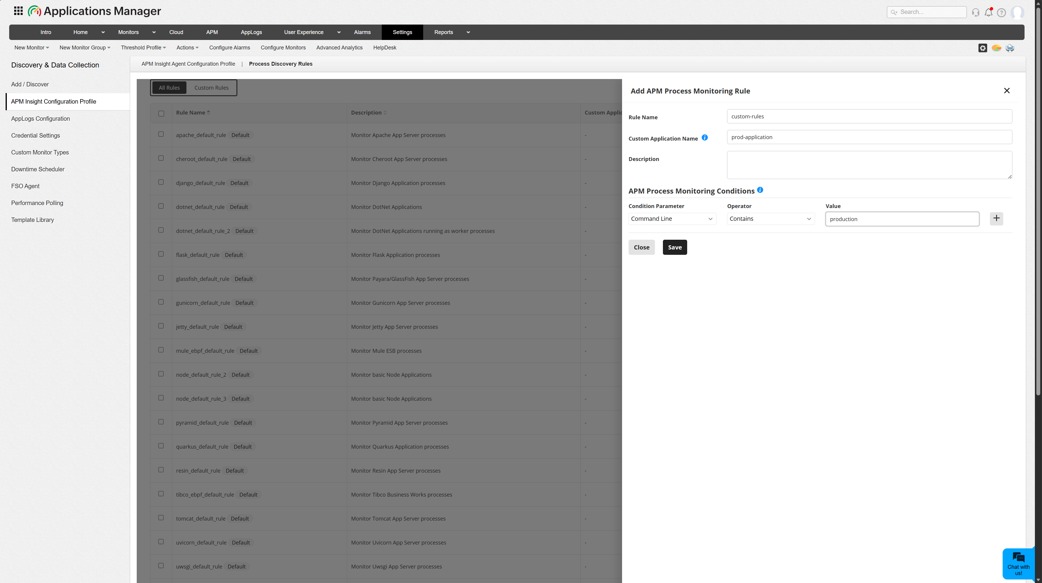
Task: Open the Actions dropdown
Action: coord(187,48)
